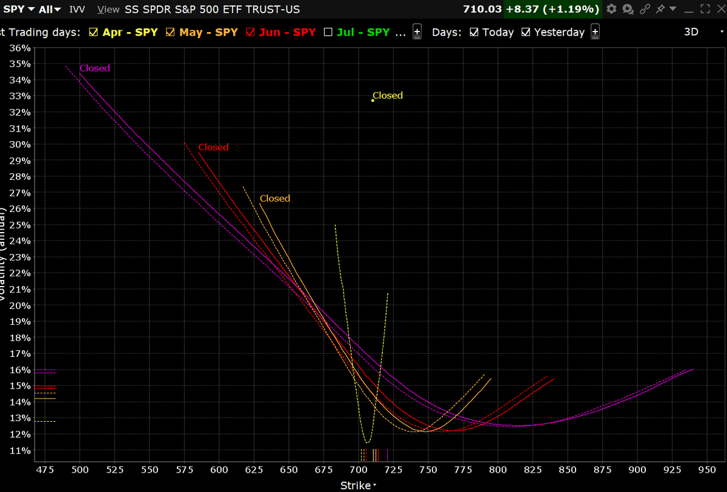Viewport: 727px width, 492px height.
Task: Click the magenta Closed curve label
Action: tap(95, 68)
